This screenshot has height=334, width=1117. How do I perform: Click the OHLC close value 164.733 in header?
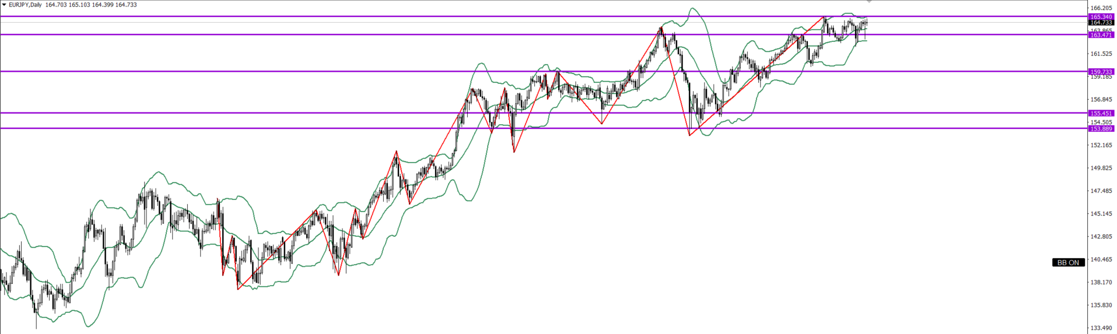click(127, 5)
